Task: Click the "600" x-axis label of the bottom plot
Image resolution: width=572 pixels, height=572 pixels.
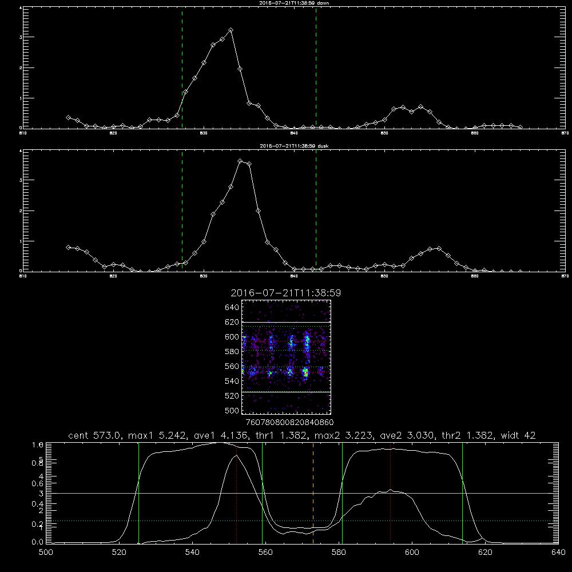Action: click(x=412, y=553)
